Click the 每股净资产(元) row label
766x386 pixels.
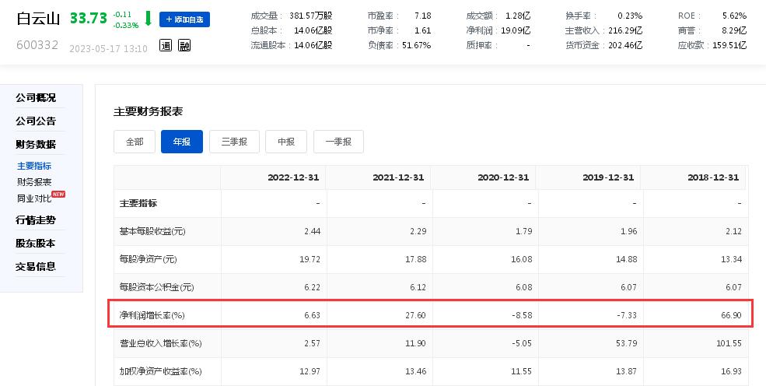[x=148, y=259]
